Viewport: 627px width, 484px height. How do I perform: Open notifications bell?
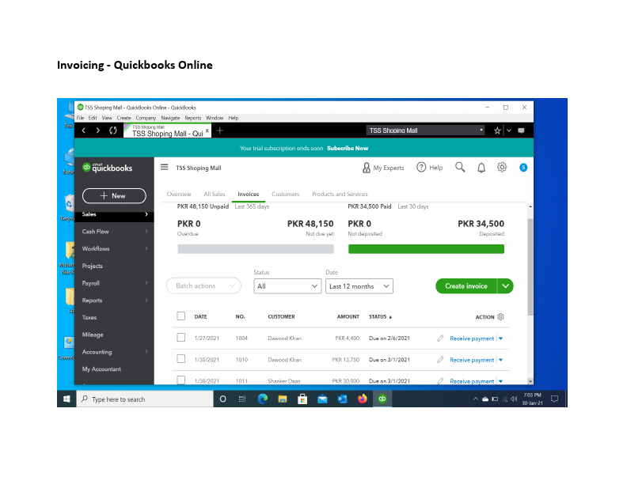481,168
